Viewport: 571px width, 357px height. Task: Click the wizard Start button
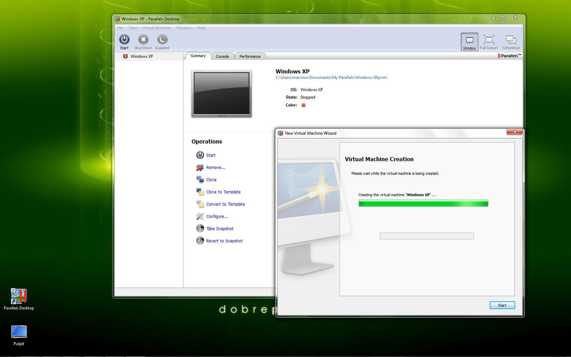click(502, 305)
